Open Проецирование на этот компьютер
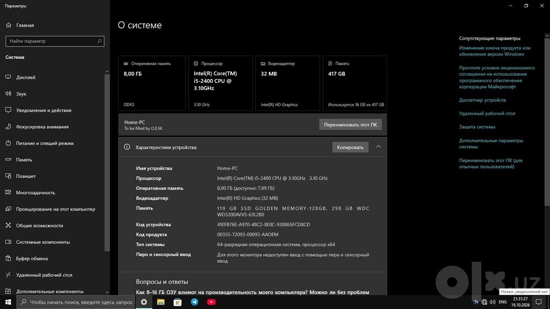Image resolution: width=550 pixels, height=309 pixels. tap(56, 209)
